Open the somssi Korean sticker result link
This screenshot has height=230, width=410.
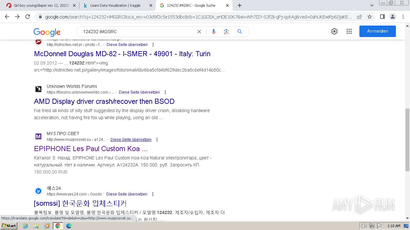tap(80, 203)
